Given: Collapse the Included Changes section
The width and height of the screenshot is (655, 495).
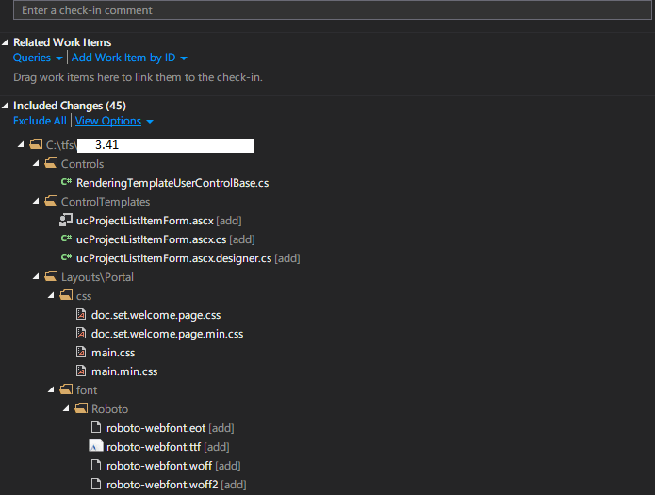Looking at the screenshot, I should tap(7, 106).
